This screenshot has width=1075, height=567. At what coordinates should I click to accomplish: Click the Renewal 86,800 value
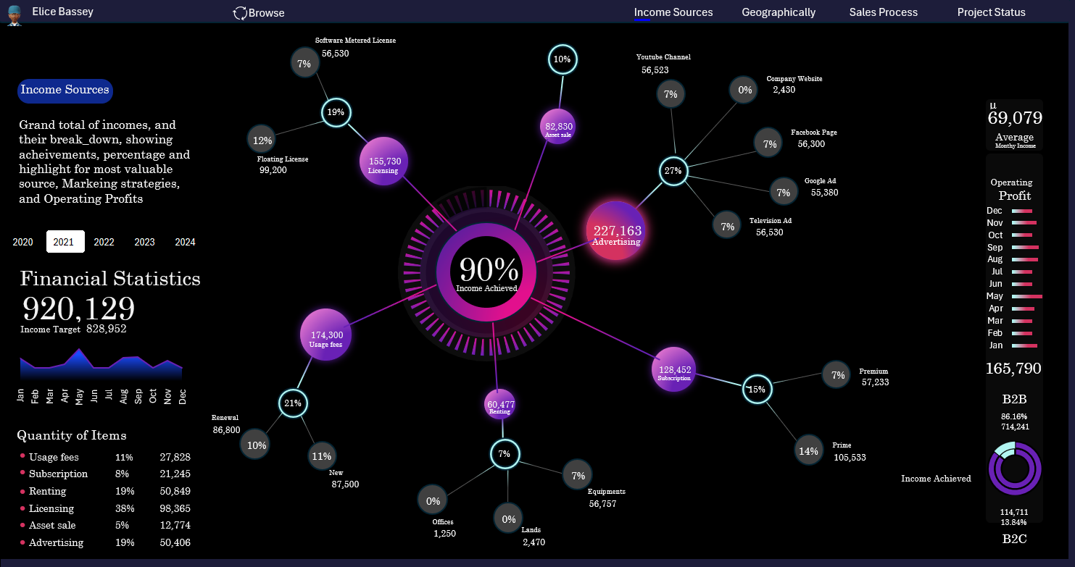(226, 430)
